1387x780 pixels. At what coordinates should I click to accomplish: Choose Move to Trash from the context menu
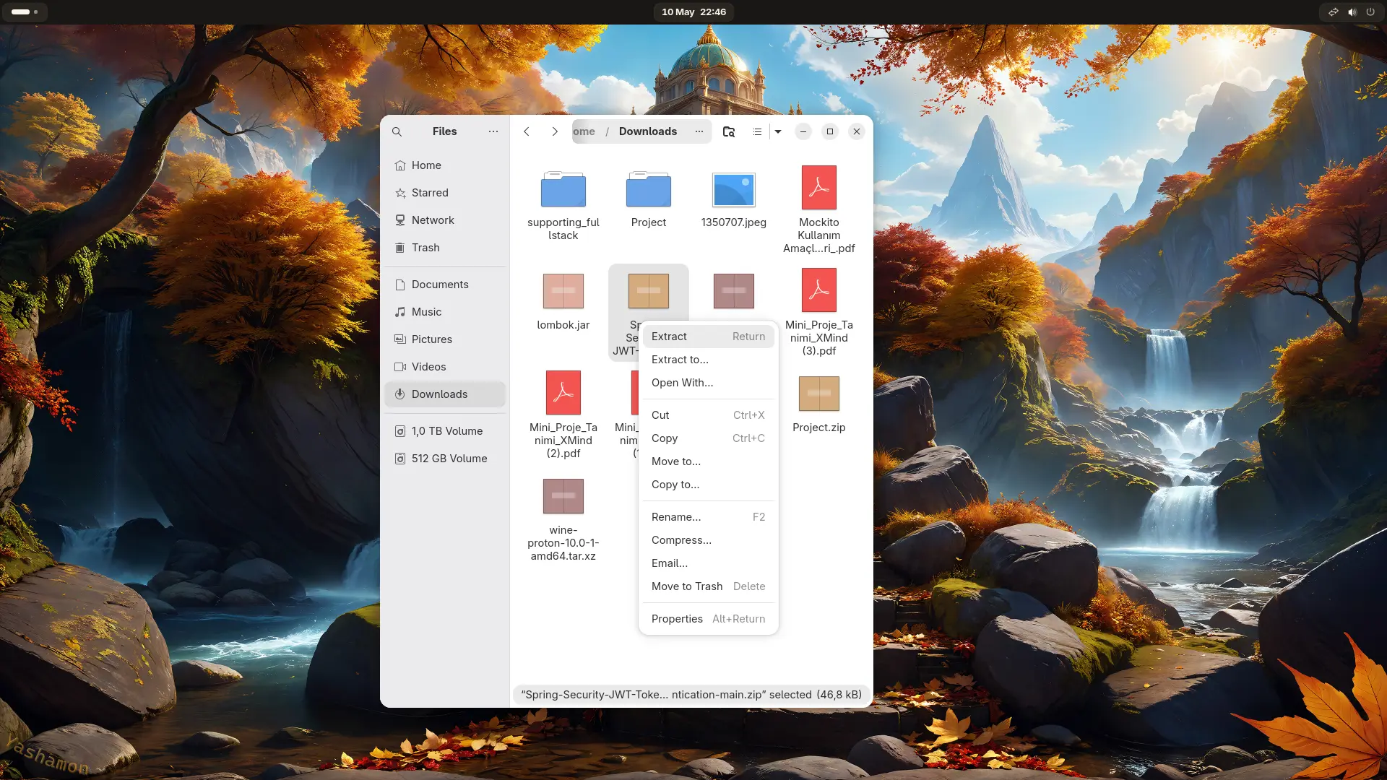[x=708, y=586]
